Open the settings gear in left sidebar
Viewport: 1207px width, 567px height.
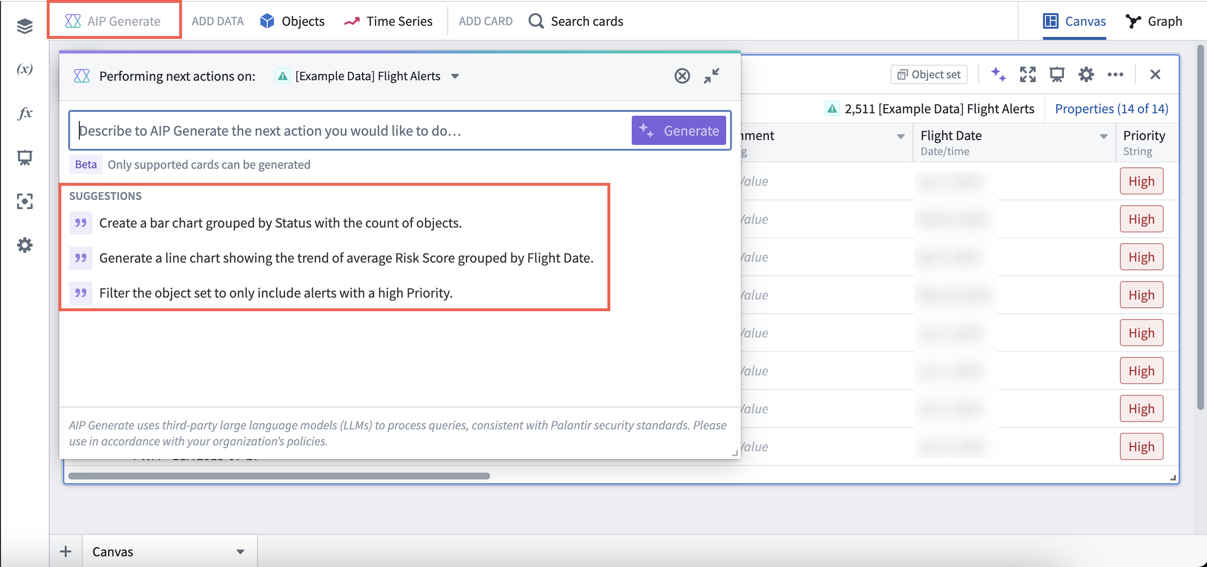coord(24,245)
